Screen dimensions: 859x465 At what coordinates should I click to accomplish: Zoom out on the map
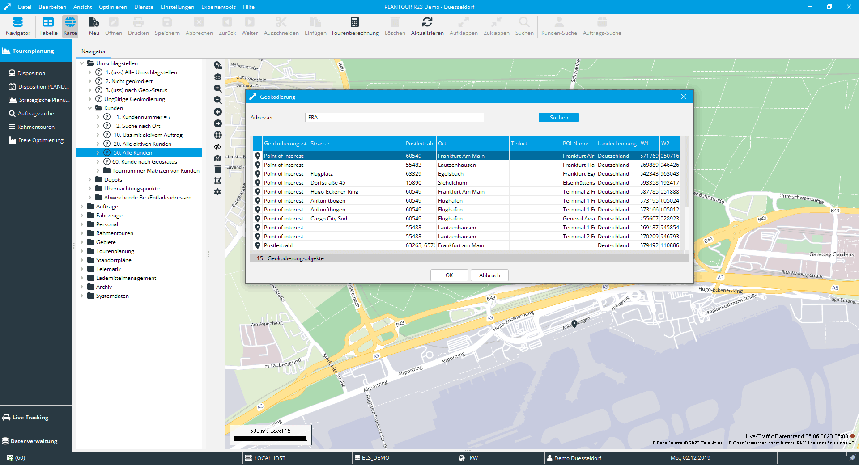[218, 100]
